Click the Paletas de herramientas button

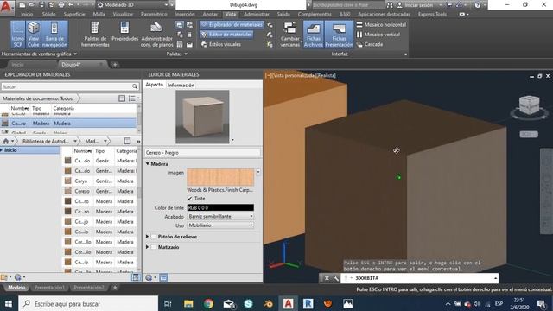pyautogui.click(x=95, y=35)
